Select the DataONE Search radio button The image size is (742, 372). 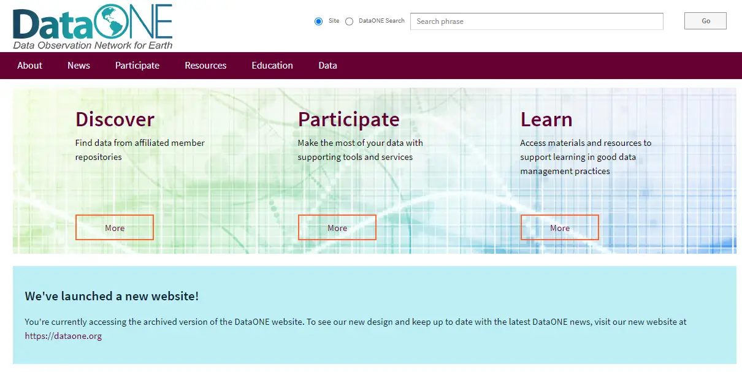[x=349, y=21]
